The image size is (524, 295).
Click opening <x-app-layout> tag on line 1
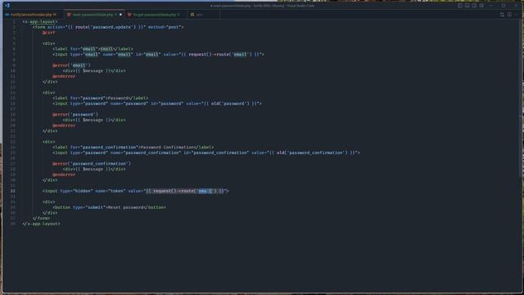click(x=40, y=21)
